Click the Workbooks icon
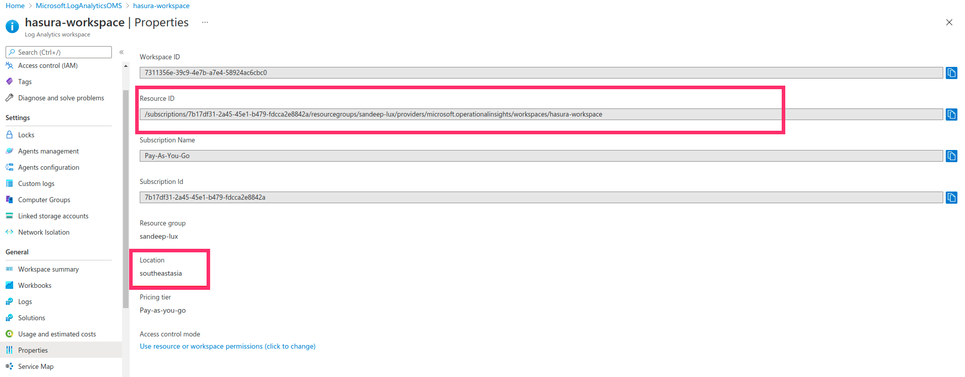Viewport: 965px width, 377px height. [9, 285]
